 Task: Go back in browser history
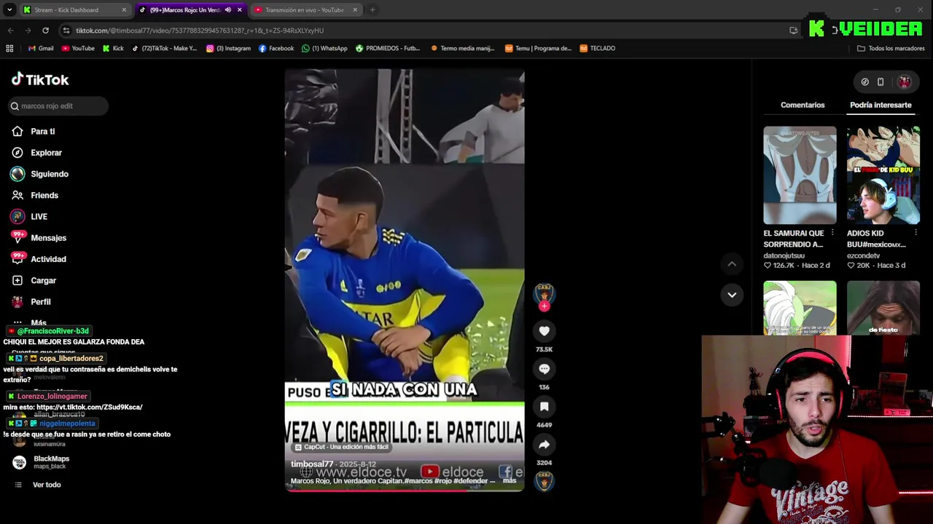[x=10, y=31]
